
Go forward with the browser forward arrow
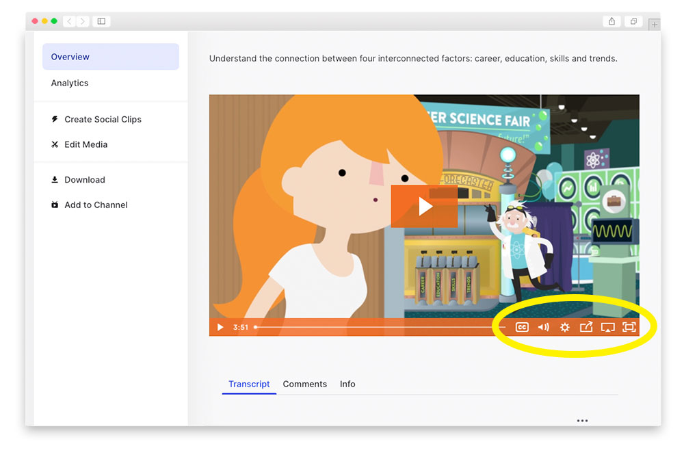(83, 21)
